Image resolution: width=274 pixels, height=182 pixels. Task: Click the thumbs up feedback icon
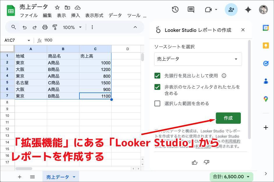click(195, 162)
